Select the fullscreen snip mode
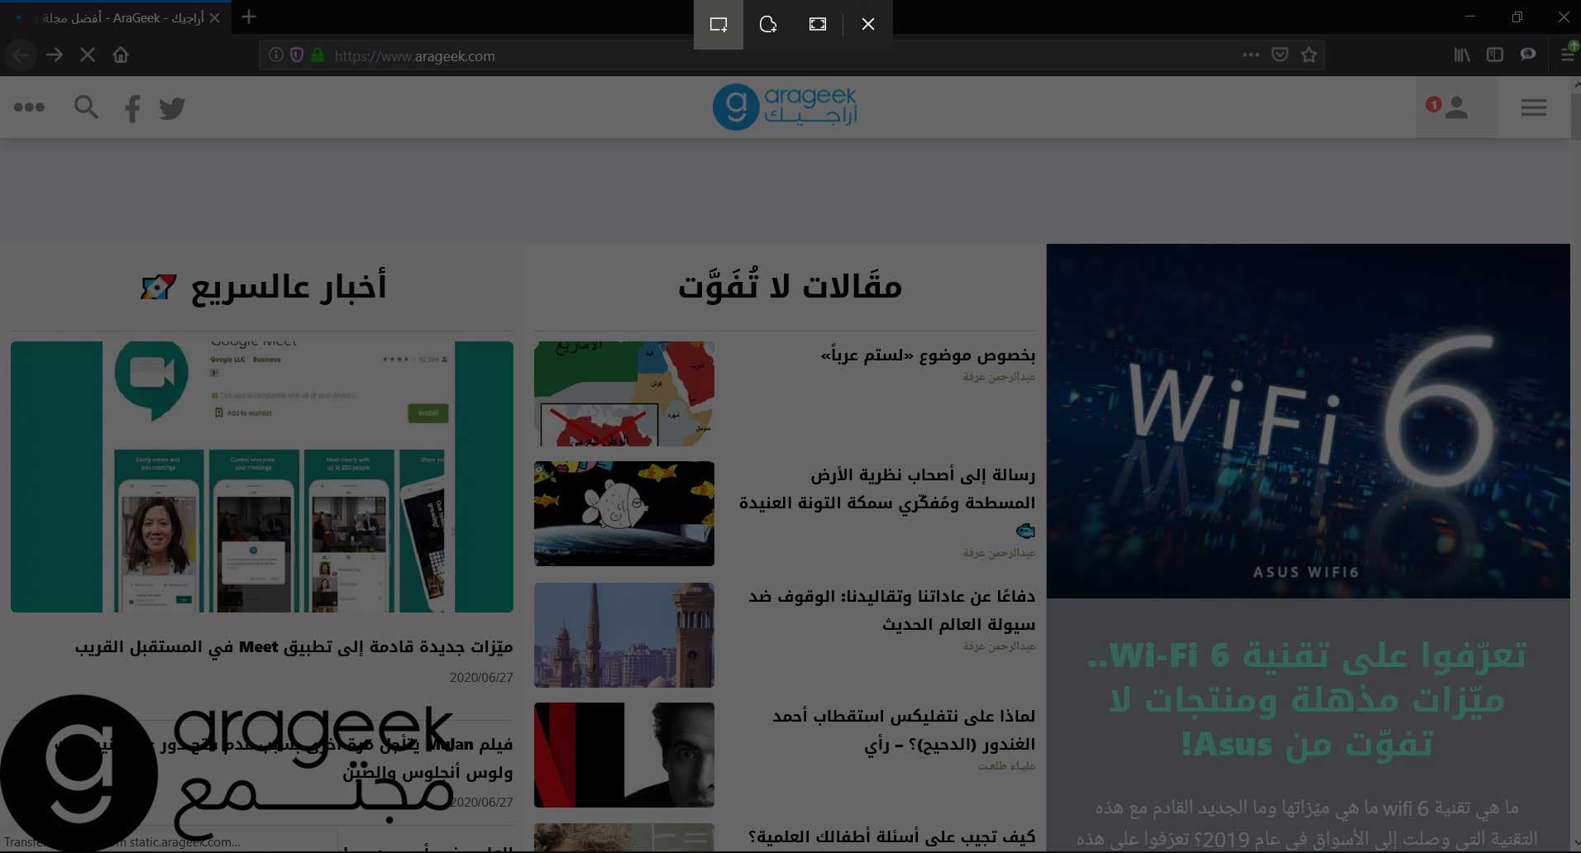The height and width of the screenshot is (853, 1581). pyautogui.click(x=818, y=24)
